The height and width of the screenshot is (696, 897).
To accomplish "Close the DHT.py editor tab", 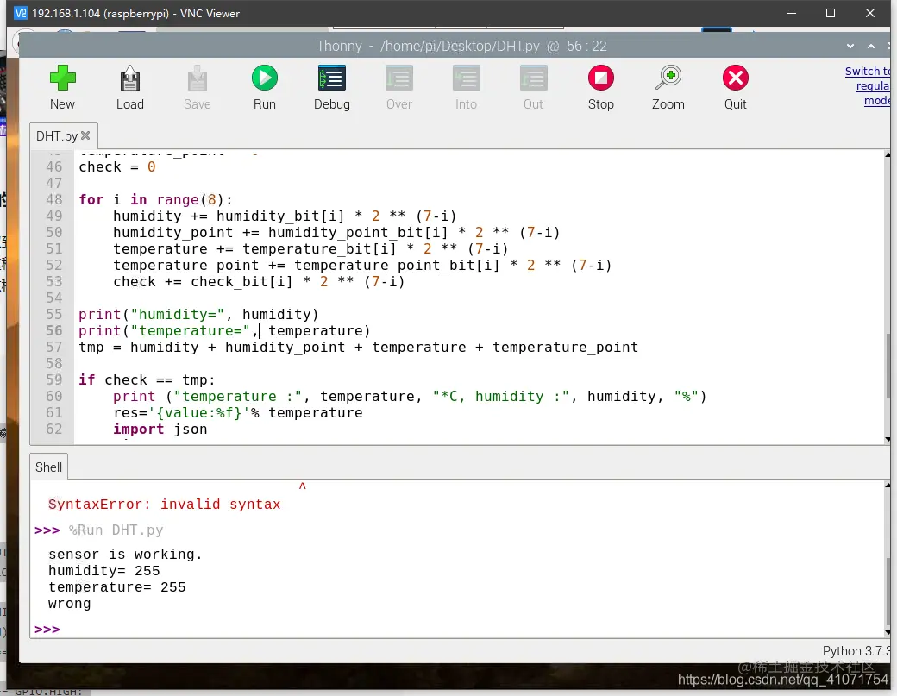I will [85, 135].
